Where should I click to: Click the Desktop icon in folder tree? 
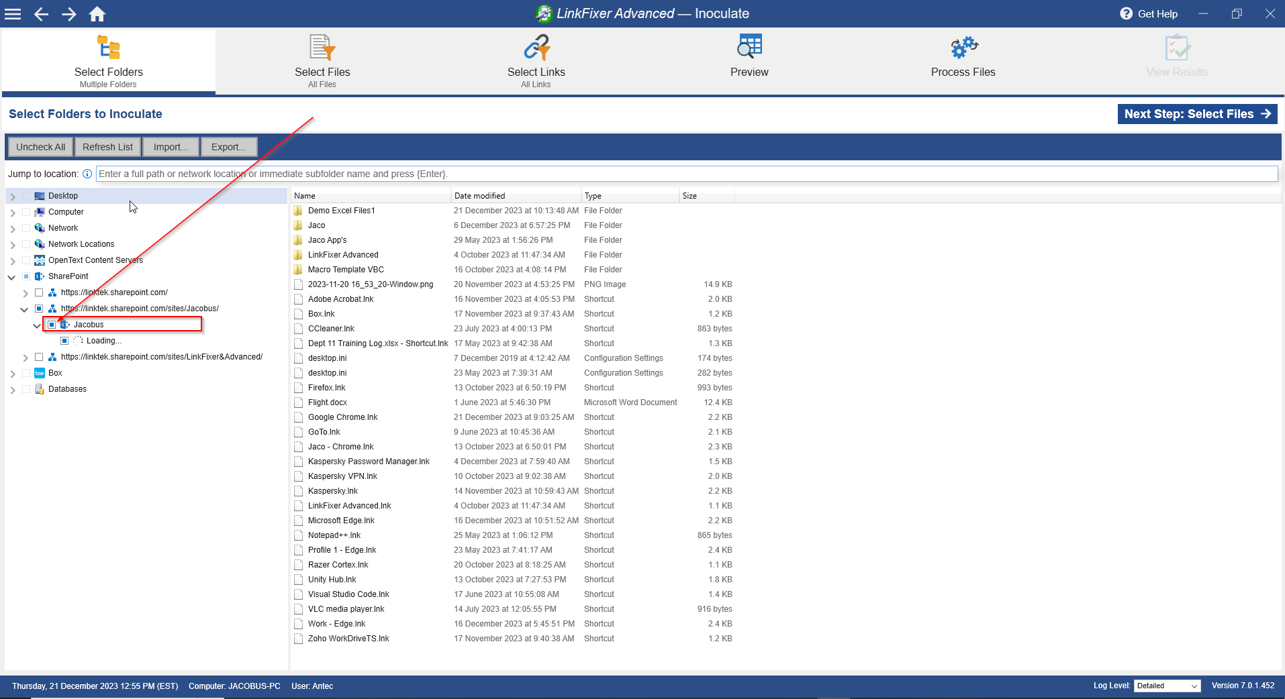click(x=40, y=196)
